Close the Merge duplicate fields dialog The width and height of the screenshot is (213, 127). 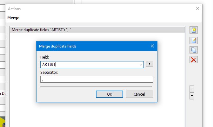152,46
